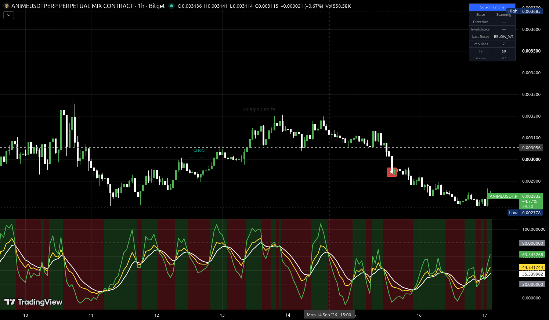Click the BELOW_W2 cell in the table
The width and height of the screenshot is (549, 320).
503,37
